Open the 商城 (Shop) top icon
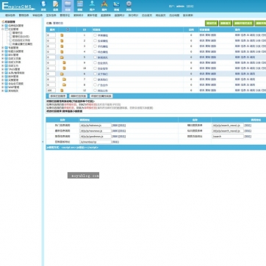 pos(117,6)
